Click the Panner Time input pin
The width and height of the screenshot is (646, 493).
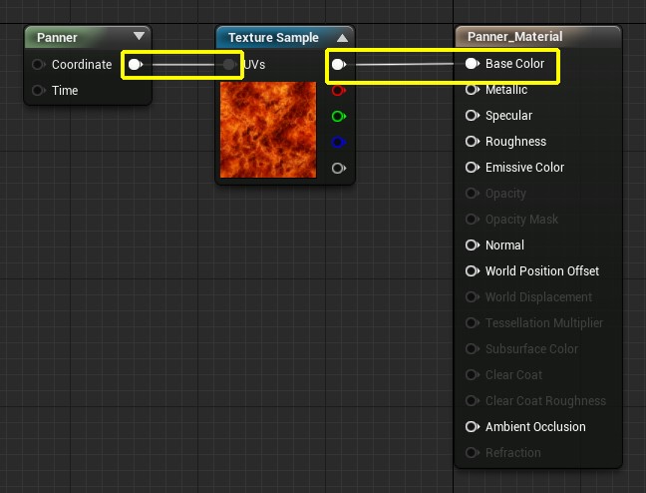pos(38,91)
